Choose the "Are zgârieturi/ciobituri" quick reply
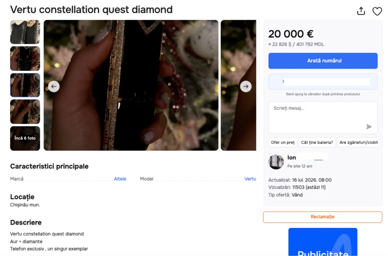This screenshot has width=388, height=256. 358,142
